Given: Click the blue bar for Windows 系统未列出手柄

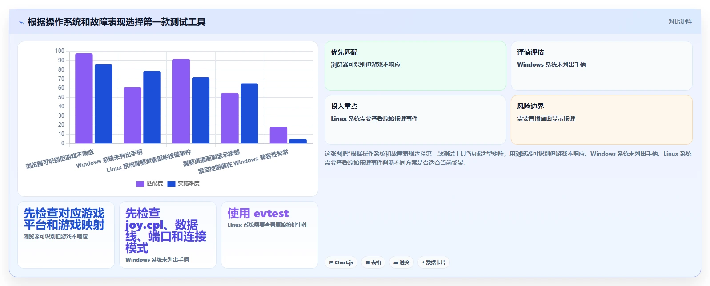Looking at the screenshot, I should [x=152, y=107].
